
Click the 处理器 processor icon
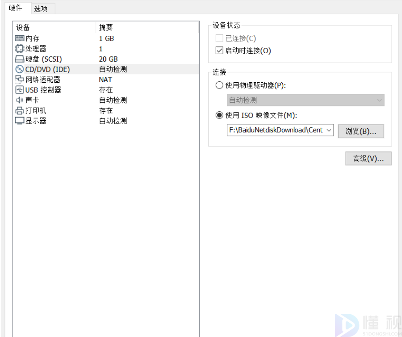(x=20, y=49)
